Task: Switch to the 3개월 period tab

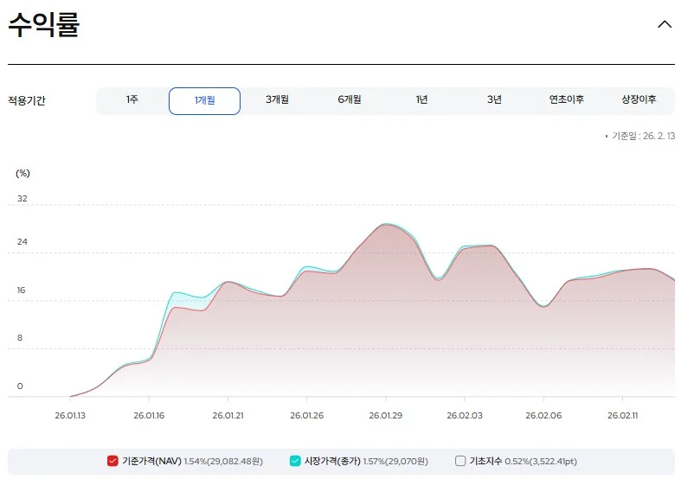Action: [277, 99]
